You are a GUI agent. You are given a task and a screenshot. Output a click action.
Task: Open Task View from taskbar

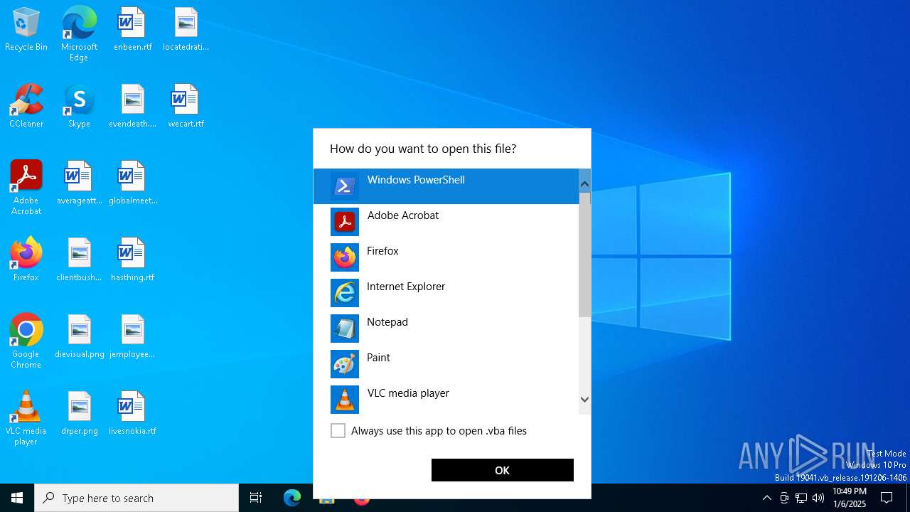(x=256, y=498)
